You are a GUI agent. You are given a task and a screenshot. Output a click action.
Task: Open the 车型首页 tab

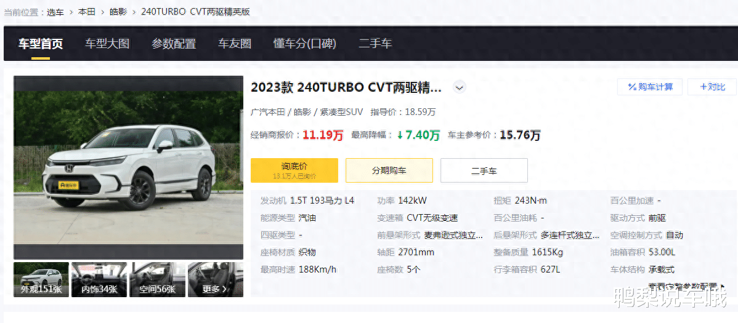click(x=41, y=44)
